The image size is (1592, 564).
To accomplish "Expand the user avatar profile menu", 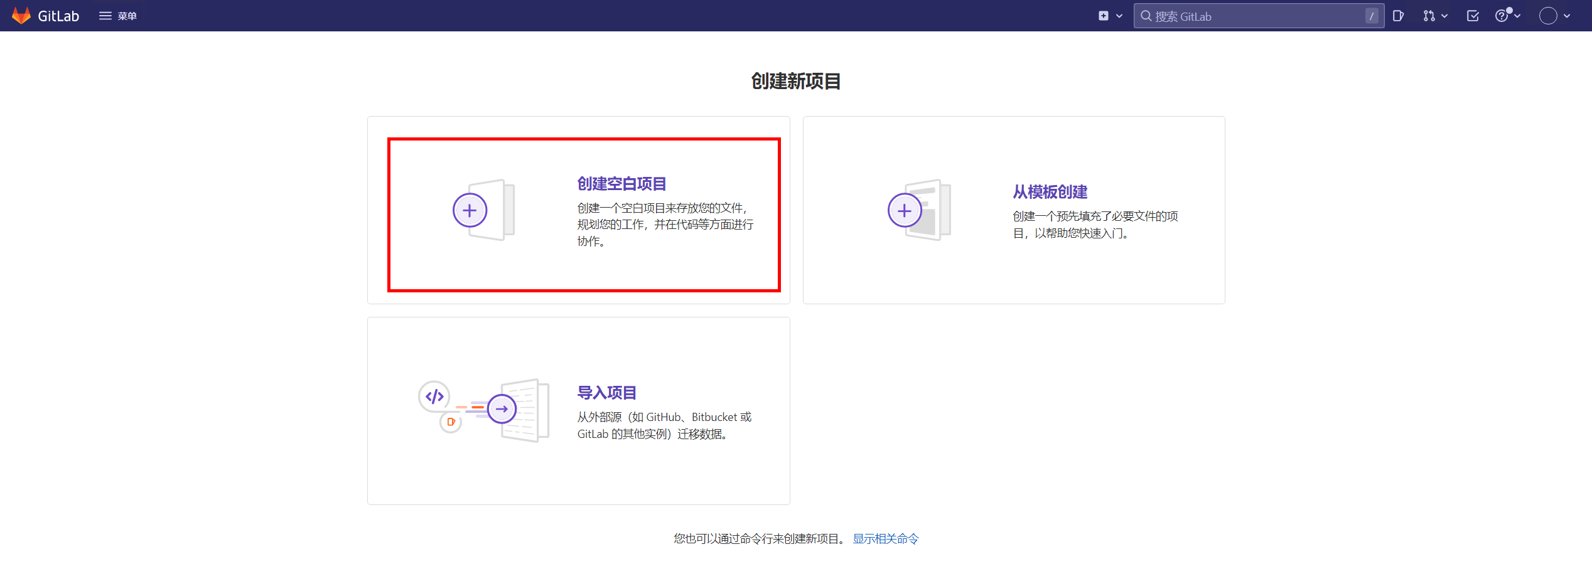I will 1554,16.
